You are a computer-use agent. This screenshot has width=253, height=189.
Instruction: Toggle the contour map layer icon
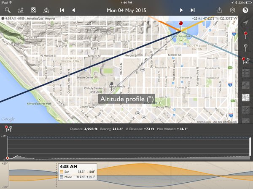pyautogui.click(x=246, y=98)
